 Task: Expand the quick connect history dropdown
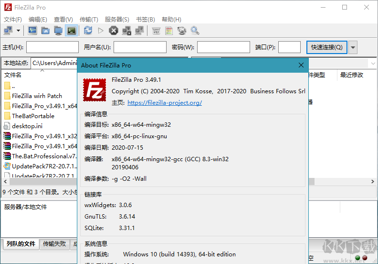353,47
